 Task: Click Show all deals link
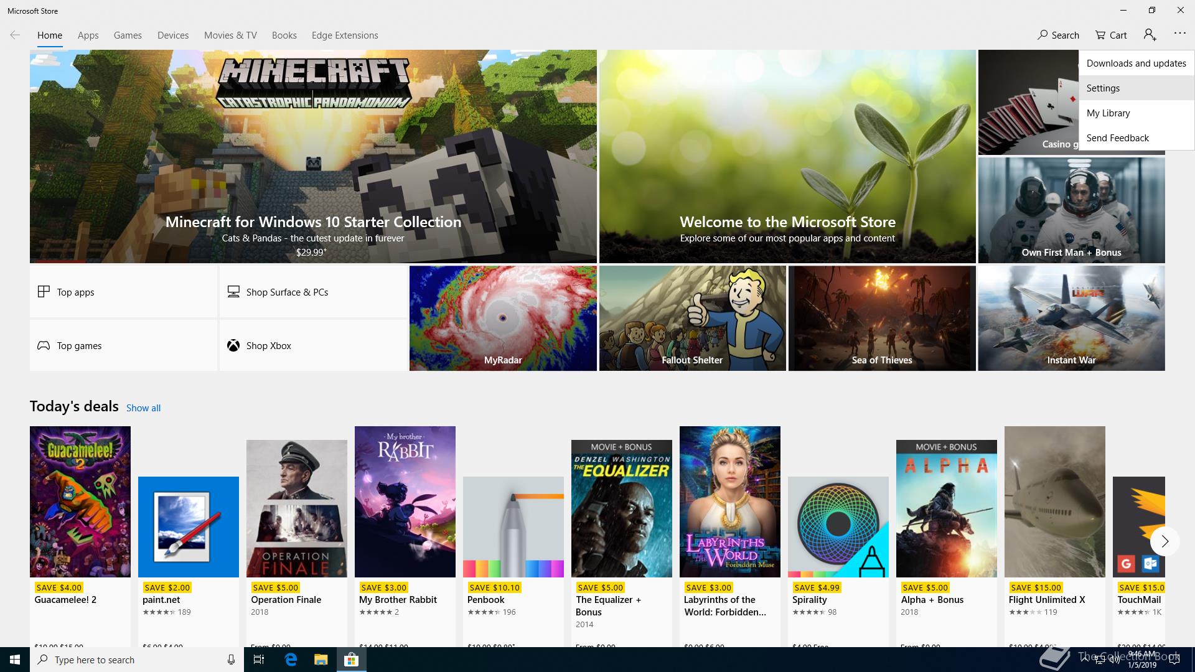click(143, 408)
